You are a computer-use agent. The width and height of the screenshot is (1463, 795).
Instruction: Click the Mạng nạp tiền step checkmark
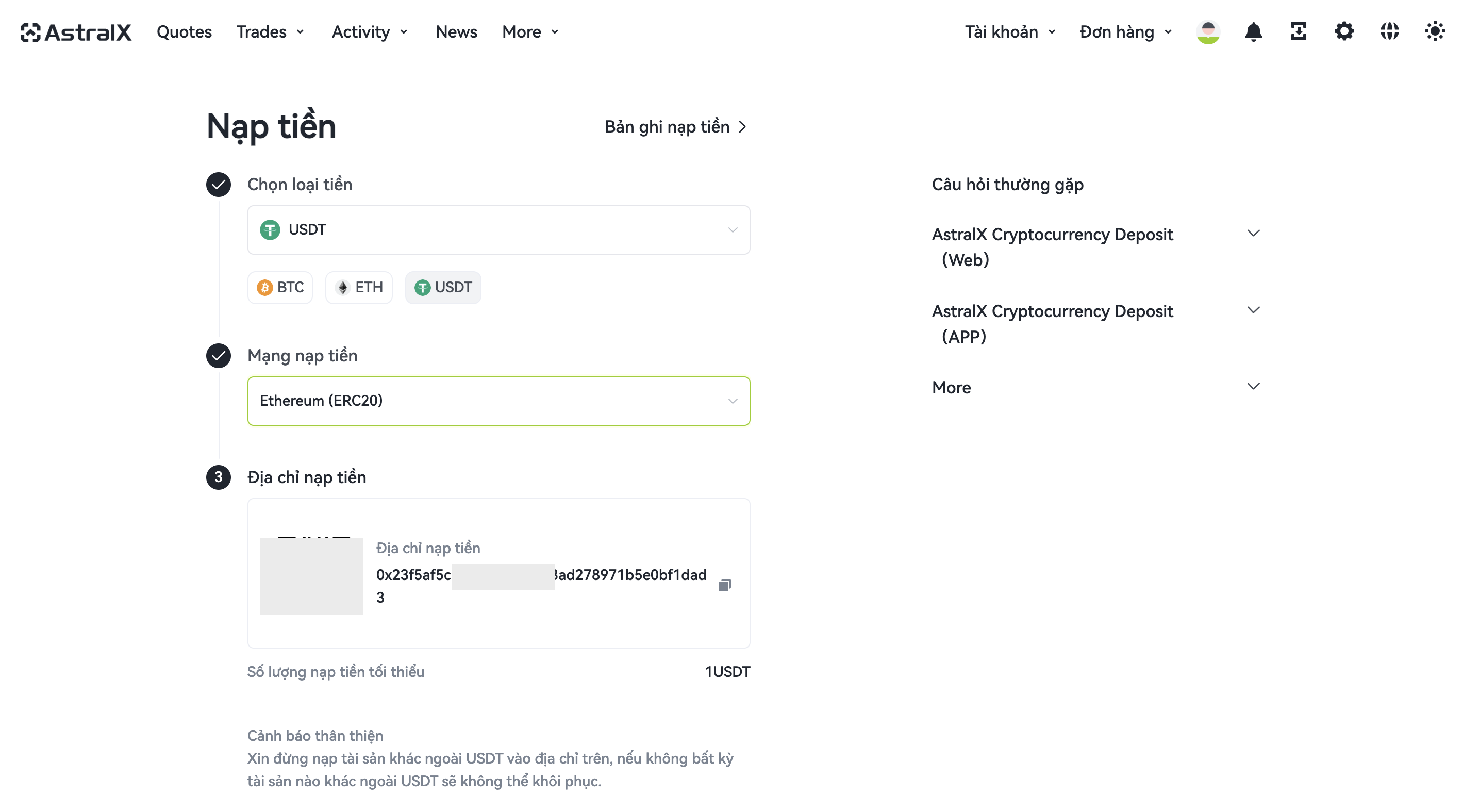218,356
